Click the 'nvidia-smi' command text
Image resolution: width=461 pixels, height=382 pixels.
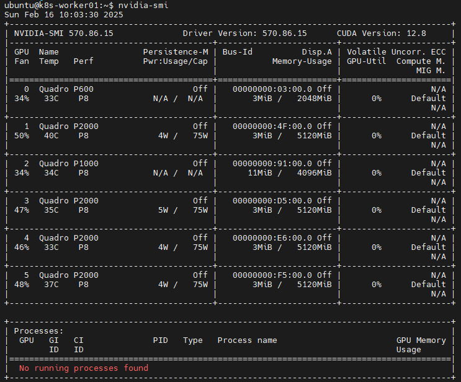point(143,6)
